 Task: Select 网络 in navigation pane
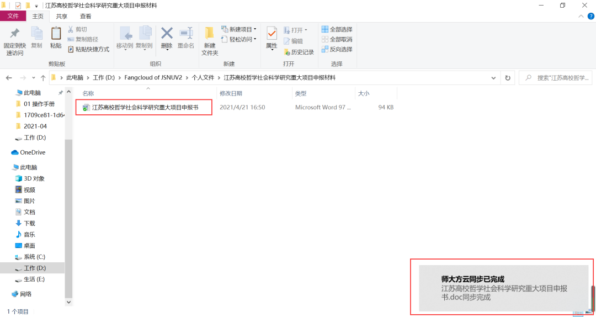pyautogui.click(x=22, y=294)
